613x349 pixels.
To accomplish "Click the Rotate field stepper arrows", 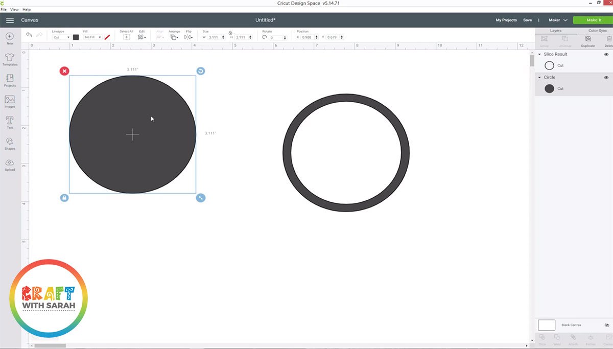I will [285, 37].
